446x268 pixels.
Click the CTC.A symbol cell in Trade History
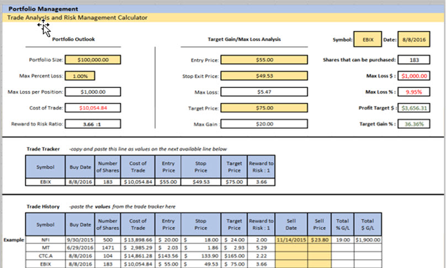pyautogui.click(x=45, y=256)
